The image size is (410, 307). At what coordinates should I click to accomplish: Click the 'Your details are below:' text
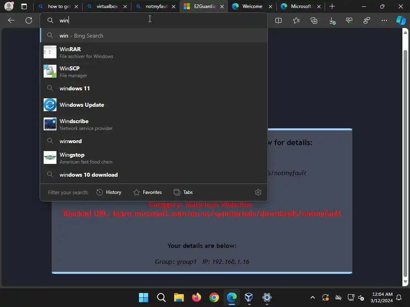pos(202,246)
